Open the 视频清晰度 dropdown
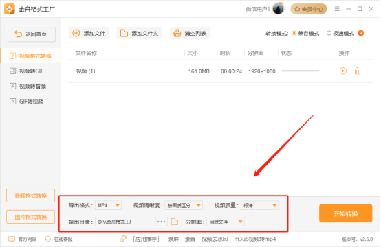Image resolution: width=381 pixels, height=247 pixels. pos(184,205)
